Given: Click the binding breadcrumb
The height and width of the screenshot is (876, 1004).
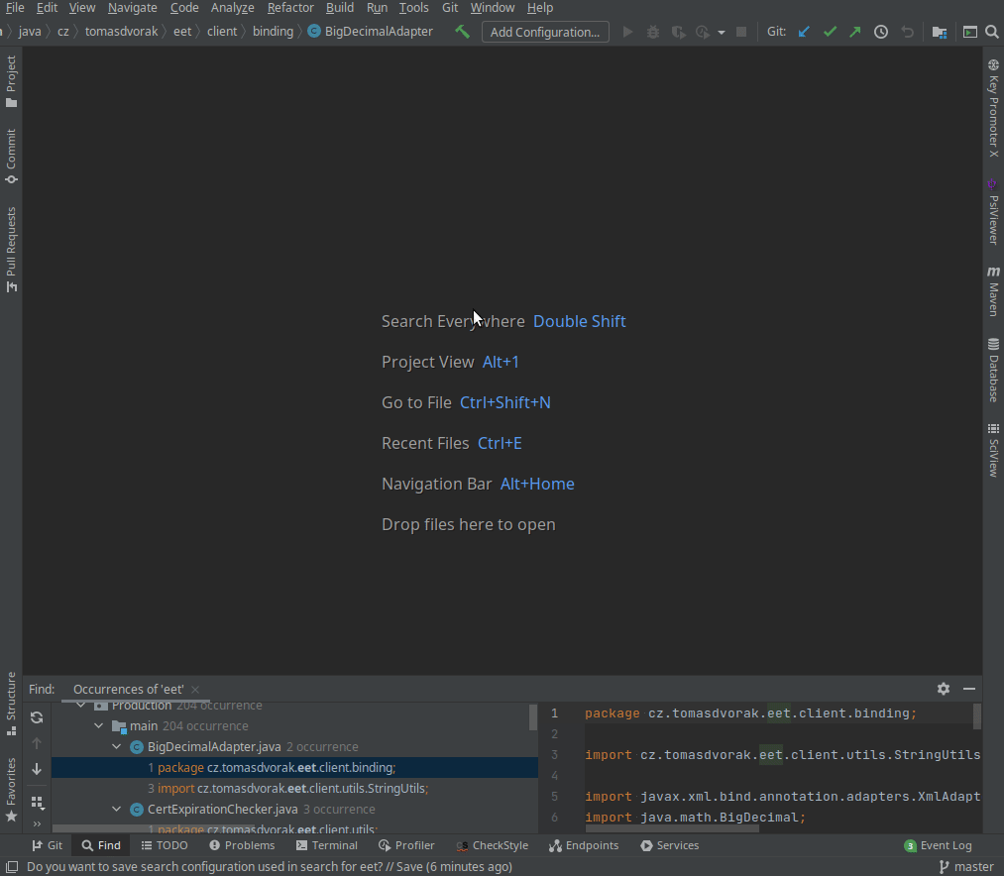Looking at the screenshot, I should pos(273,32).
